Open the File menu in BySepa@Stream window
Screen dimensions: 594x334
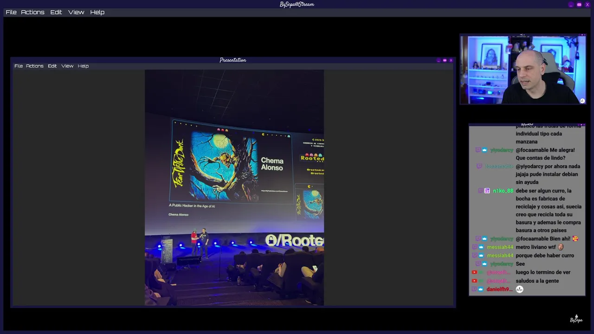click(x=11, y=12)
